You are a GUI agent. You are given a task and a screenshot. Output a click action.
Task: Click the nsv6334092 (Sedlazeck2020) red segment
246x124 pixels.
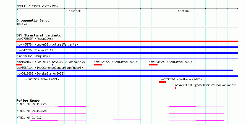[153, 65]
